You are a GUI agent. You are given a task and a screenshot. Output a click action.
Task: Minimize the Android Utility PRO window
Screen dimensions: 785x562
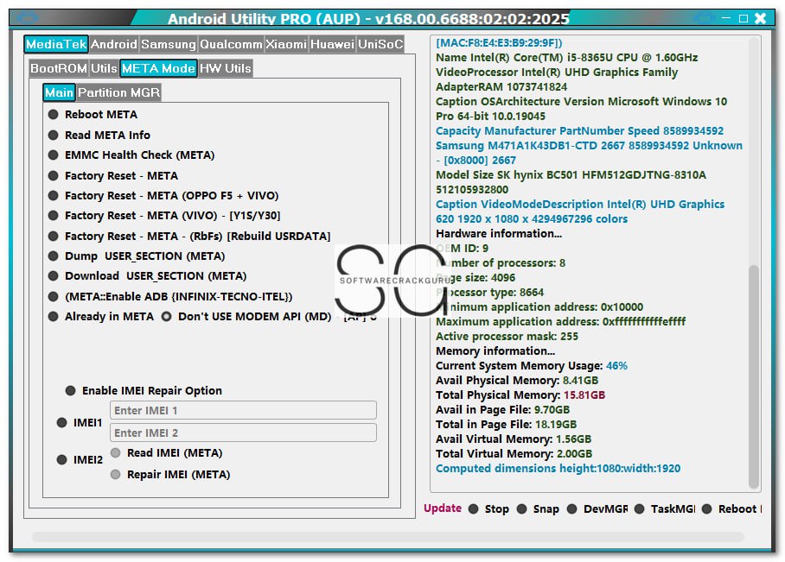click(726, 18)
